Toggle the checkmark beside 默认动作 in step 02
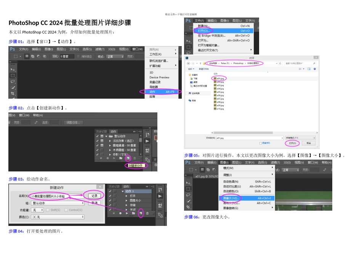Viewport: 362px width, 256px height. (98, 136)
